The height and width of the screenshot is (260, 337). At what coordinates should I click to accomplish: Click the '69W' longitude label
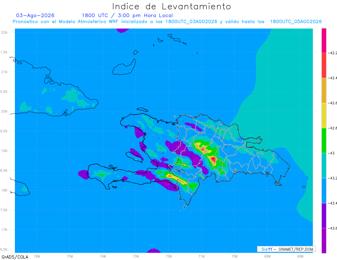pyautogui.click(x=267, y=256)
